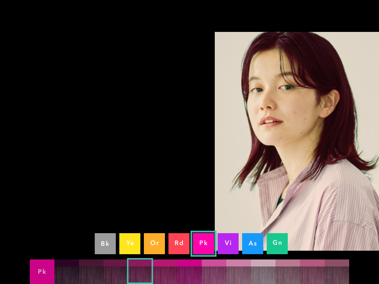Select the fifth shade, right of highlighted
The width and height of the screenshot is (379, 284).
tap(165, 272)
